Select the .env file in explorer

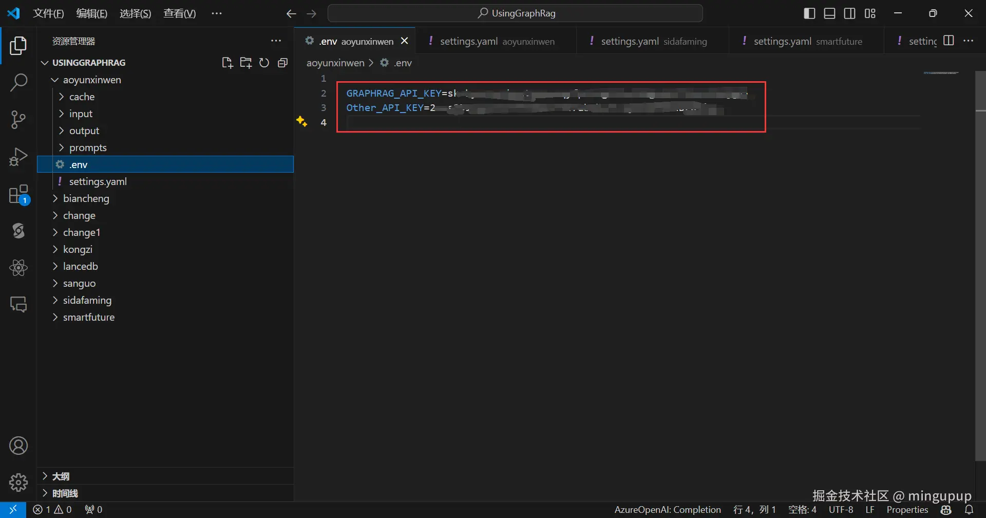(165, 164)
